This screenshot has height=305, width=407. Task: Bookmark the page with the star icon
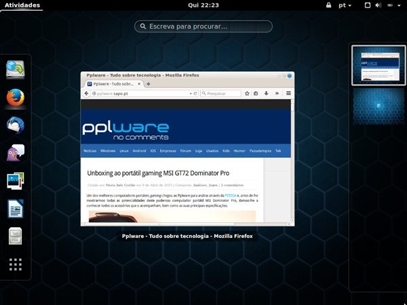(x=247, y=94)
